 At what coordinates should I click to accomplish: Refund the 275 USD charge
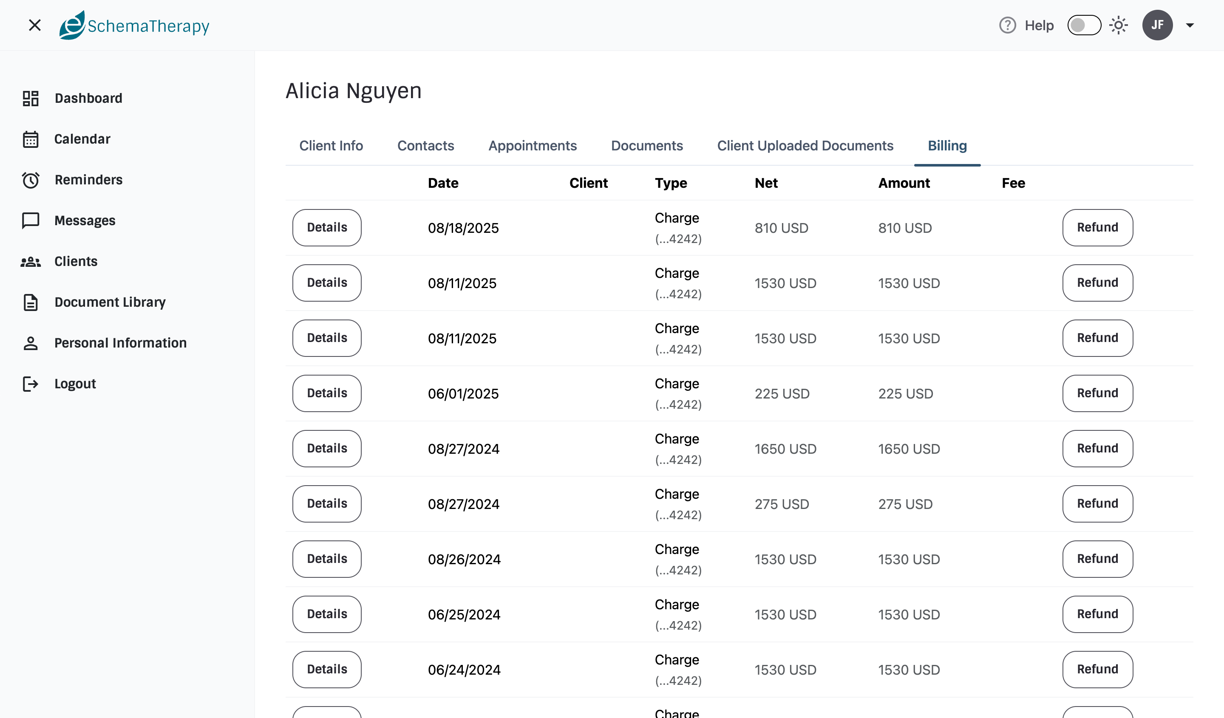[x=1097, y=504]
